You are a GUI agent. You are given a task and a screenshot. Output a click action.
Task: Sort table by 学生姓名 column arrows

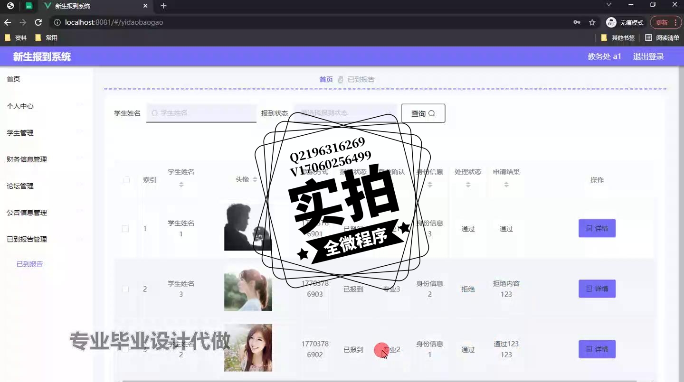pos(181,185)
